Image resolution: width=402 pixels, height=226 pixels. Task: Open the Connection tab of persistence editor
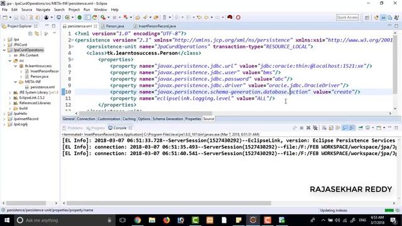86,119
